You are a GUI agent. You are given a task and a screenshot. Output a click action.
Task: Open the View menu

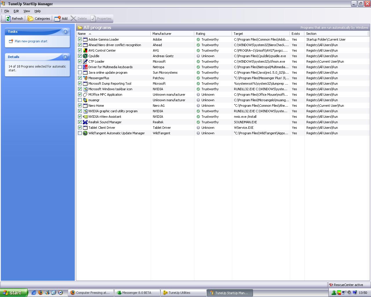(27, 11)
